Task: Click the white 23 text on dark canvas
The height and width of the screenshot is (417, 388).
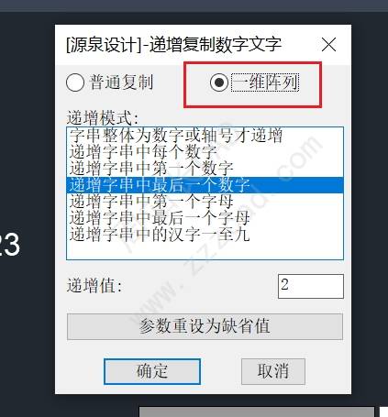Action: (10, 244)
